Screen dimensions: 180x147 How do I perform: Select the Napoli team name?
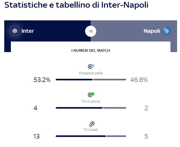(152, 31)
